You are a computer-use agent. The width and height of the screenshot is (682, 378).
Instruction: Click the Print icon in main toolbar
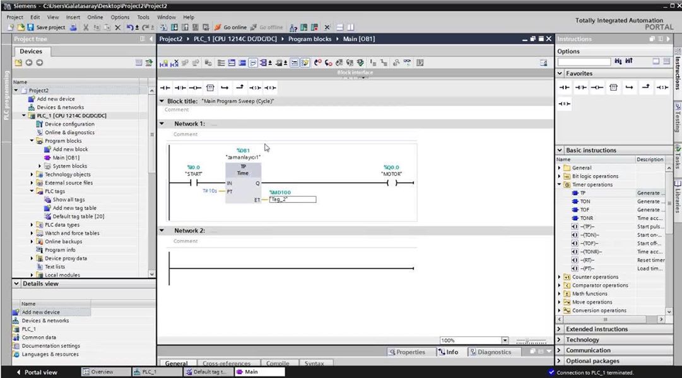(x=73, y=27)
